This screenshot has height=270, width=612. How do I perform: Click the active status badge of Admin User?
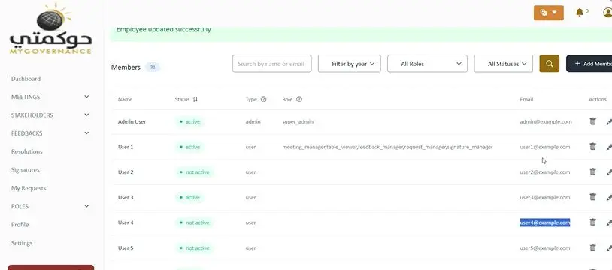coord(189,122)
